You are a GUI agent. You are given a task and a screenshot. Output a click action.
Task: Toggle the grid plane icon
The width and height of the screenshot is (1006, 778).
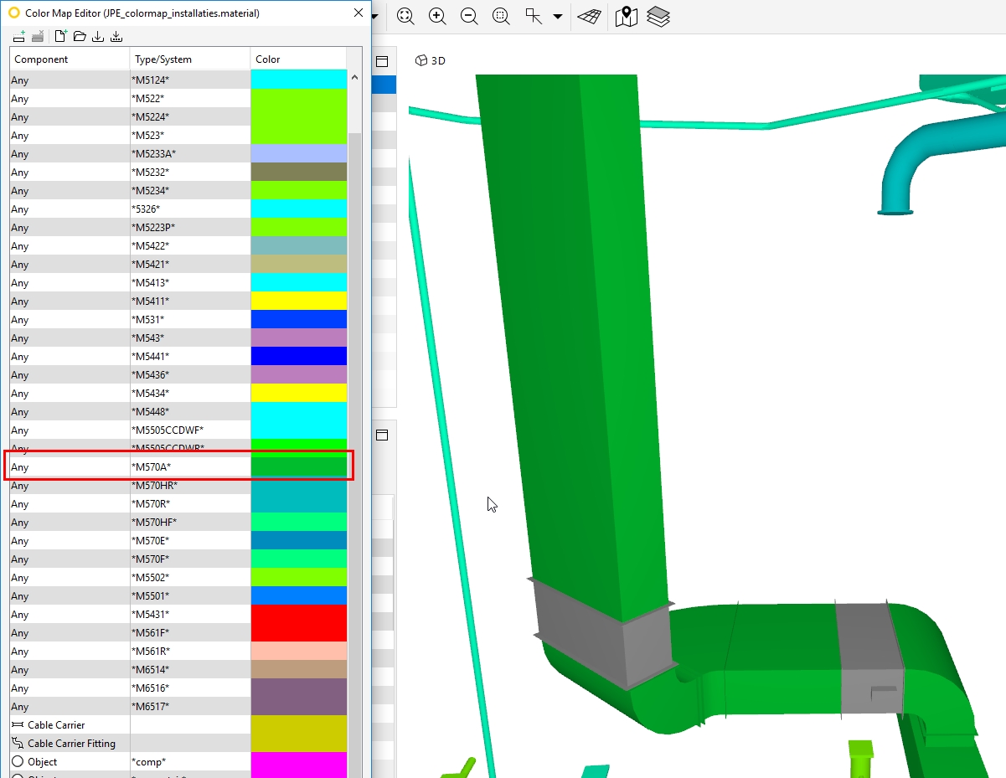[590, 17]
